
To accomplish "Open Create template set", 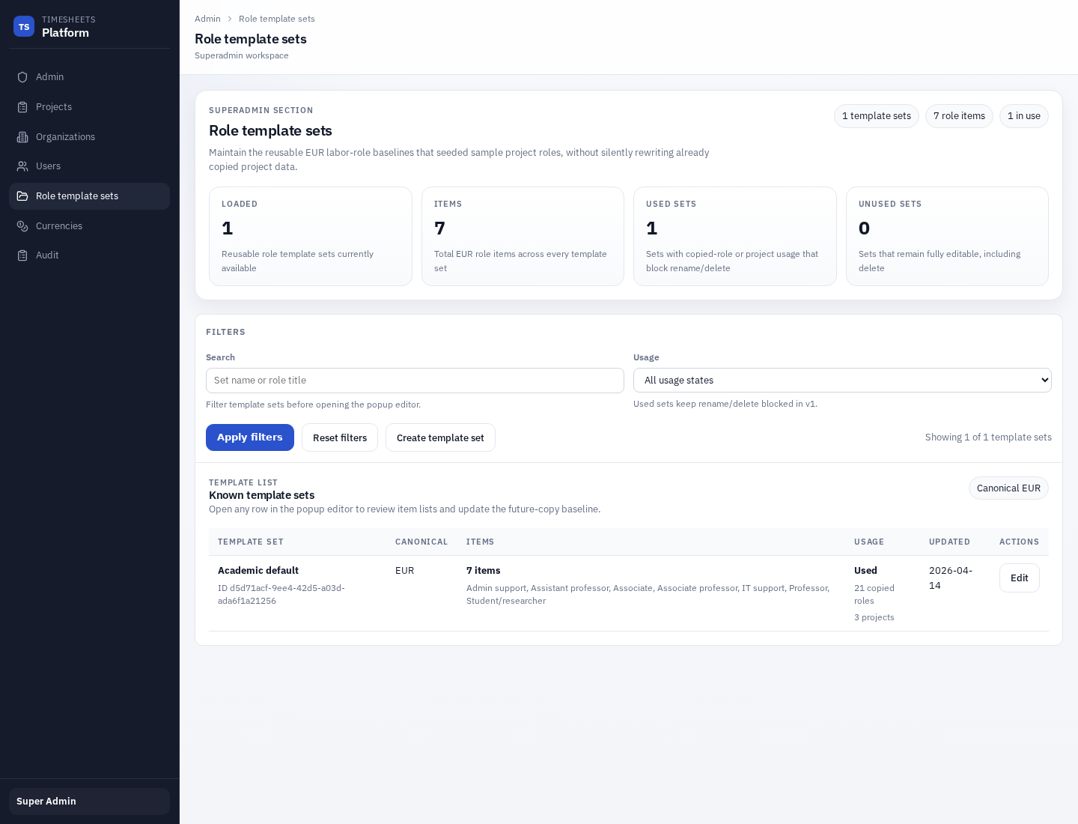I will [x=440, y=437].
